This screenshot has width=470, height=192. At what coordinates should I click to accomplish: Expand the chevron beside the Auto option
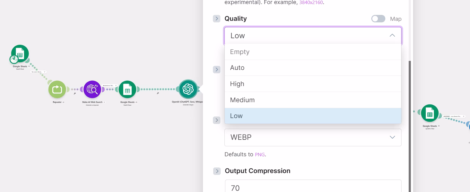(x=217, y=70)
